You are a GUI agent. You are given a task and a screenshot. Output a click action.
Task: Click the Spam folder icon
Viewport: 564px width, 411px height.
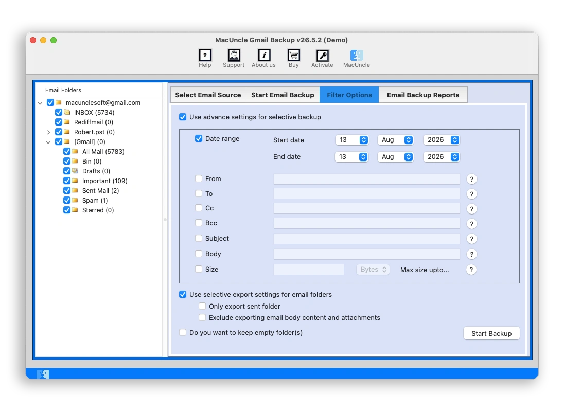[x=75, y=200]
